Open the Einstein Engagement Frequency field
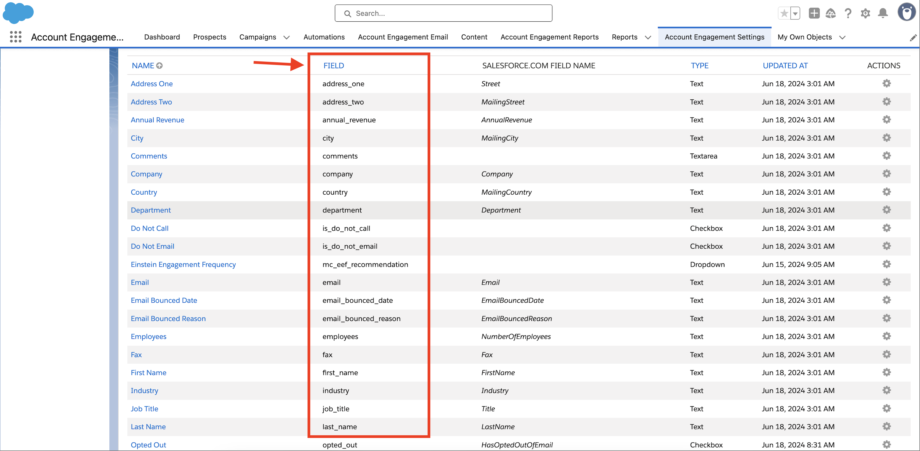Viewport: 920px width, 451px height. [x=183, y=264]
